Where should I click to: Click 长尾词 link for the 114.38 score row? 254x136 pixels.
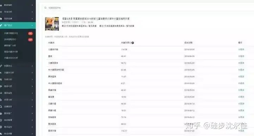[x=241, y=49]
